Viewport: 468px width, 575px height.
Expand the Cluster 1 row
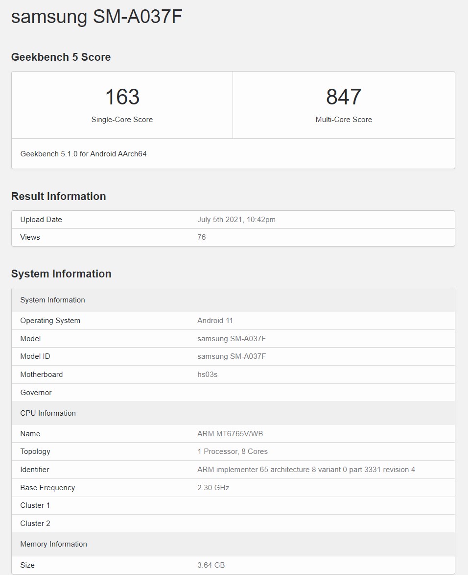[x=233, y=505]
